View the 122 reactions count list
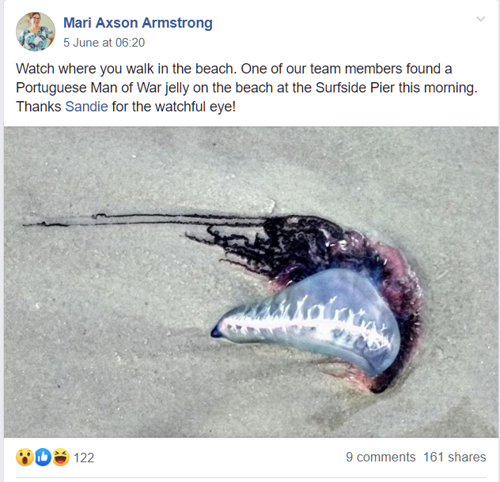The image size is (500, 482). pos(84,458)
